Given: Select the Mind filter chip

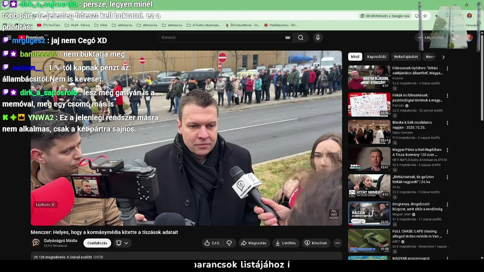Looking at the screenshot, I should pyautogui.click(x=355, y=57).
